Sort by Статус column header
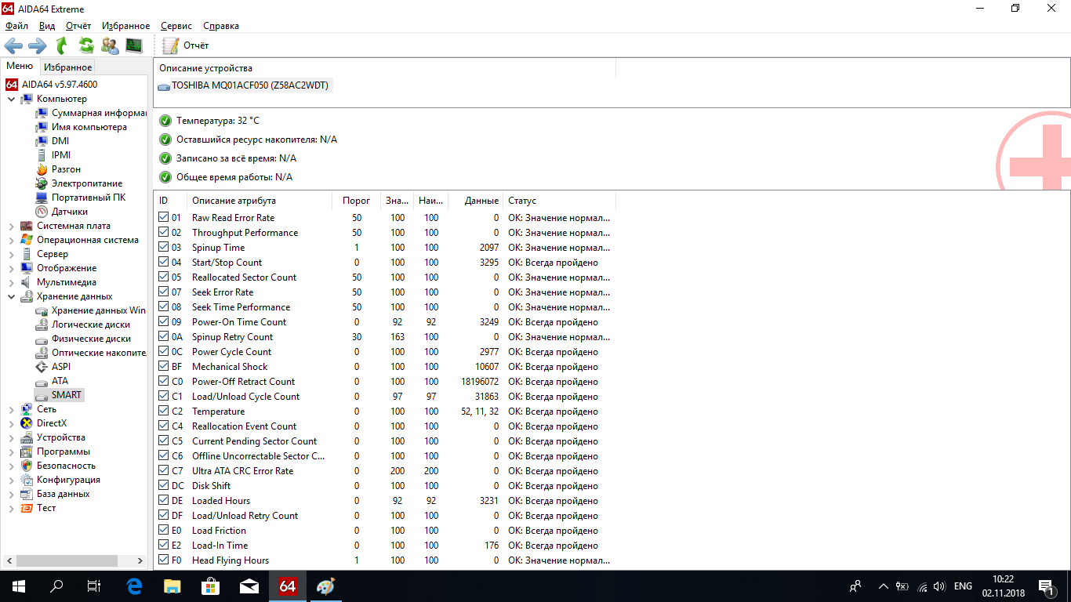 tap(559, 201)
